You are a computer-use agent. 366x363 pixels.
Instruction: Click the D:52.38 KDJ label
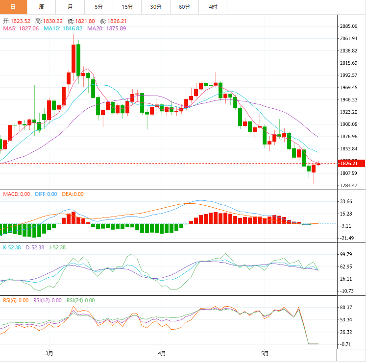35,247
